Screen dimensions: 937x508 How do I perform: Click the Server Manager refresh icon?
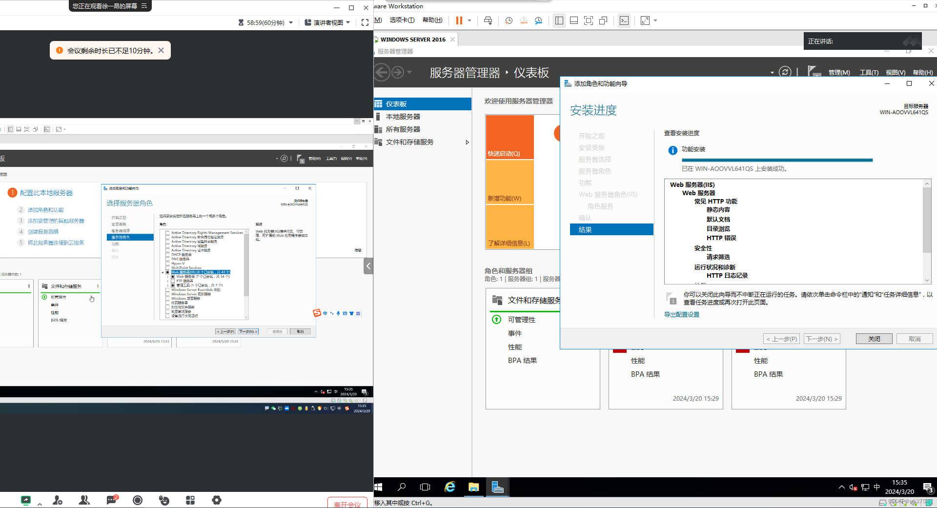pyautogui.click(x=785, y=72)
